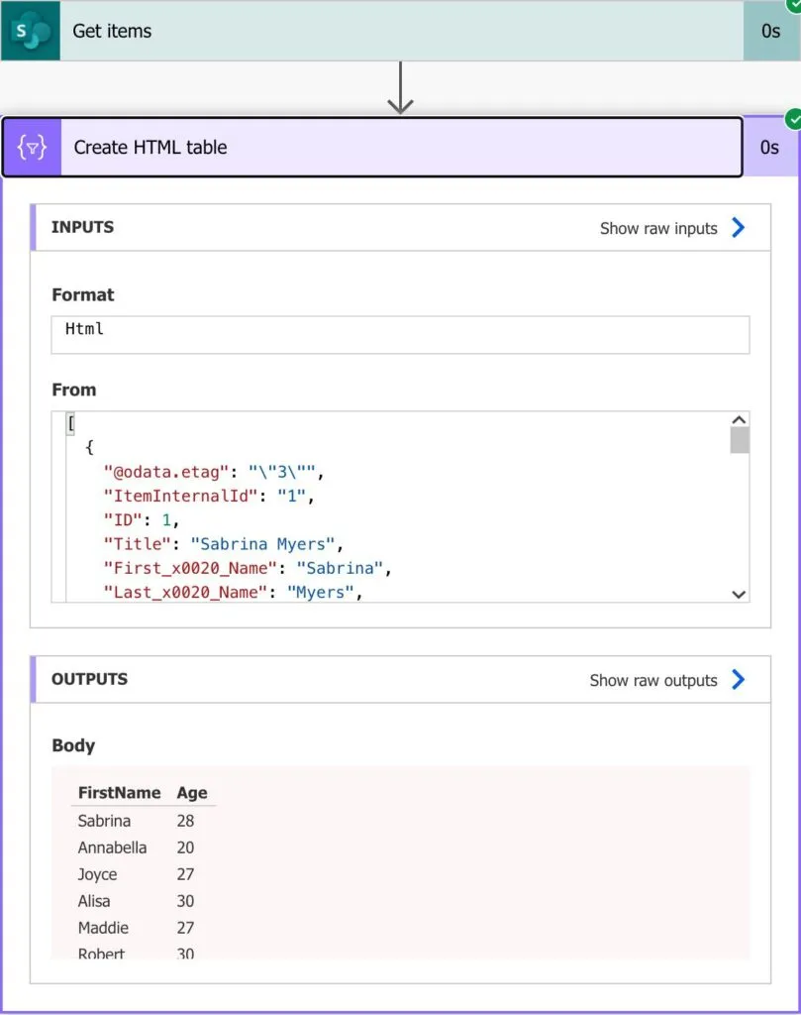Select the Age column header in Body
The image size is (801, 1015).
click(x=192, y=792)
